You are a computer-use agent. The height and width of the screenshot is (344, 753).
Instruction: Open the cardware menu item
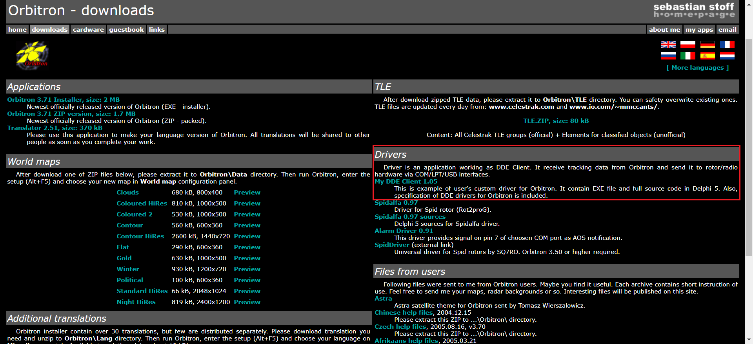pos(88,30)
